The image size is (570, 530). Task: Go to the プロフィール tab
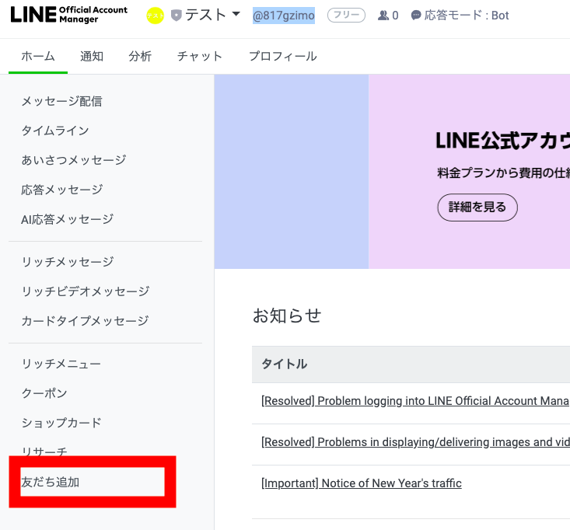(283, 56)
